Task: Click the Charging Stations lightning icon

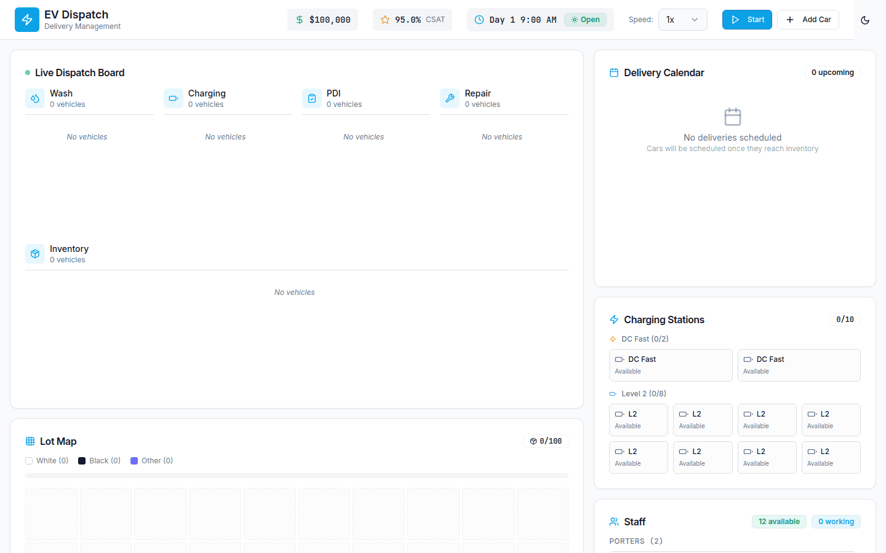Action: [x=614, y=320]
